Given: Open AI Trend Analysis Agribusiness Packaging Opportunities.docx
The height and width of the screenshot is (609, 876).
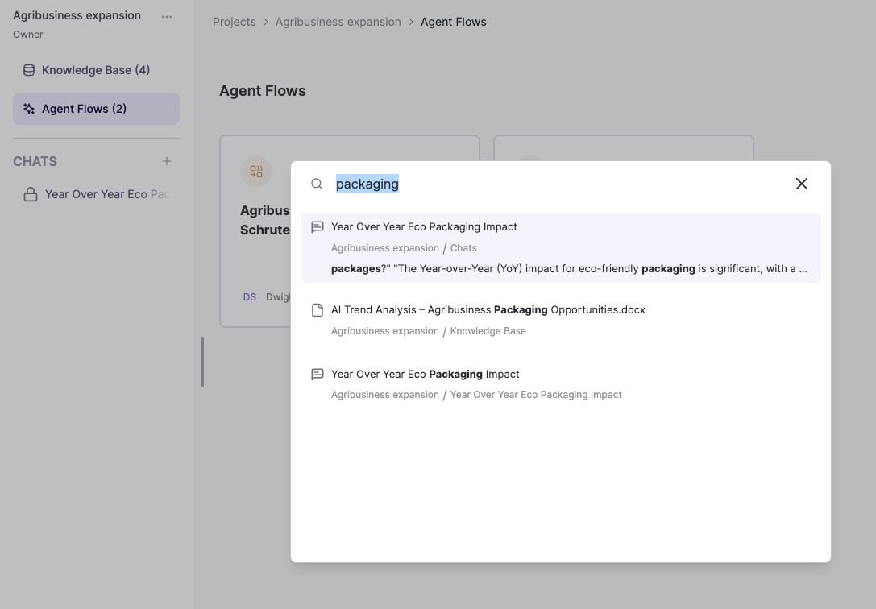Looking at the screenshot, I should 561,320.
